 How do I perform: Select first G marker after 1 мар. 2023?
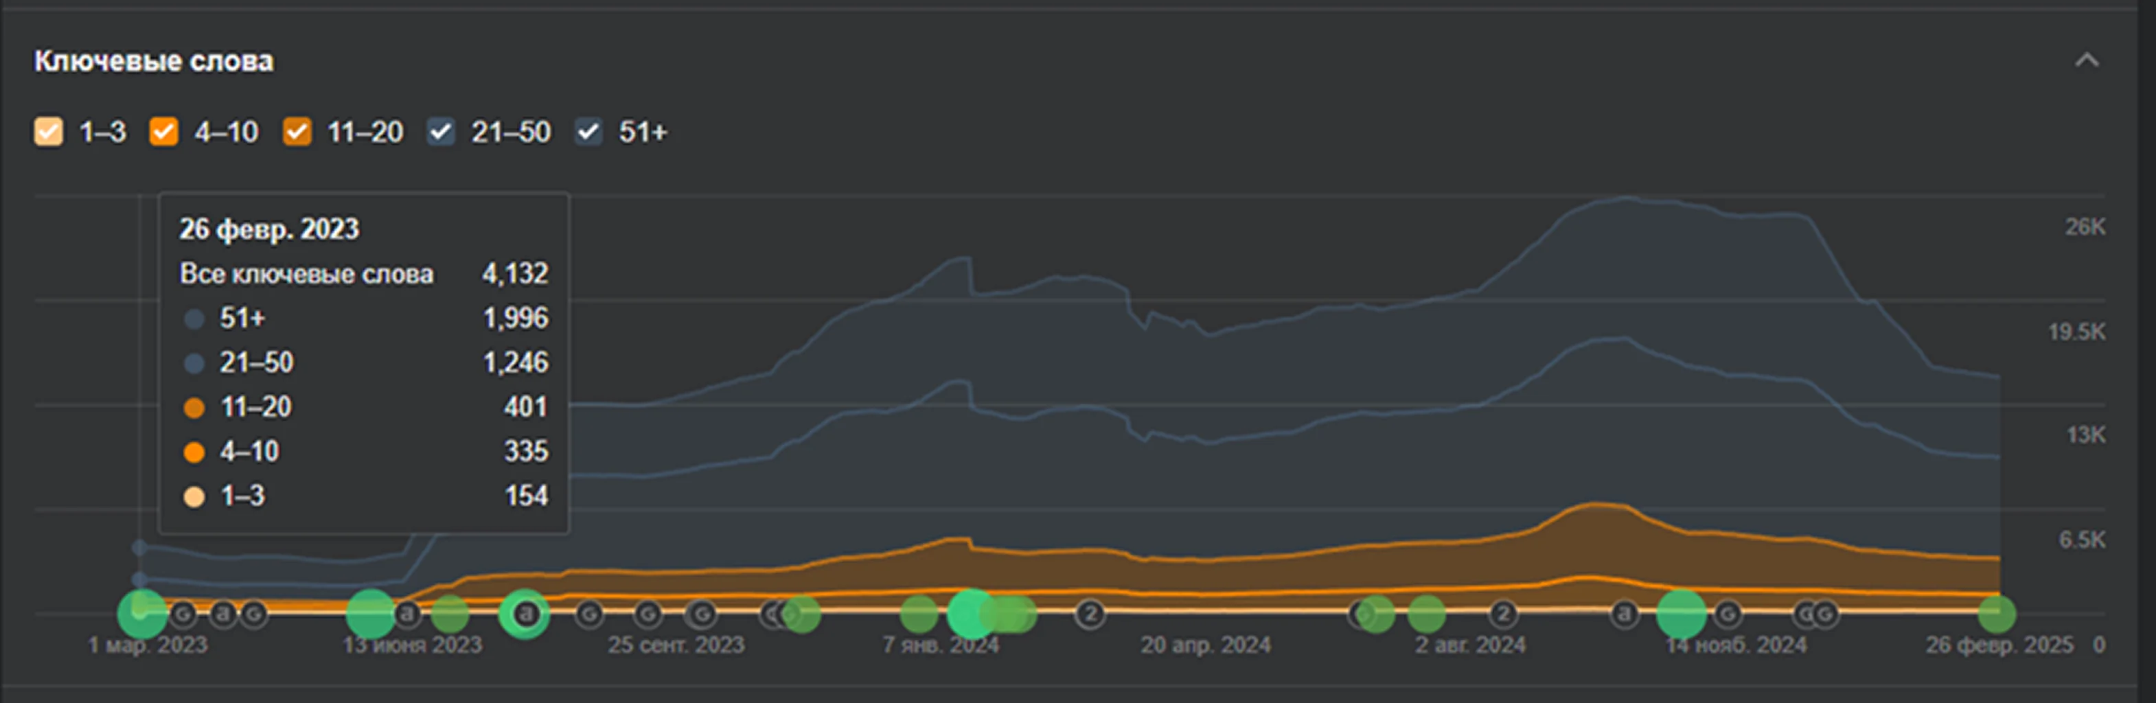click(x=183, y=614)
